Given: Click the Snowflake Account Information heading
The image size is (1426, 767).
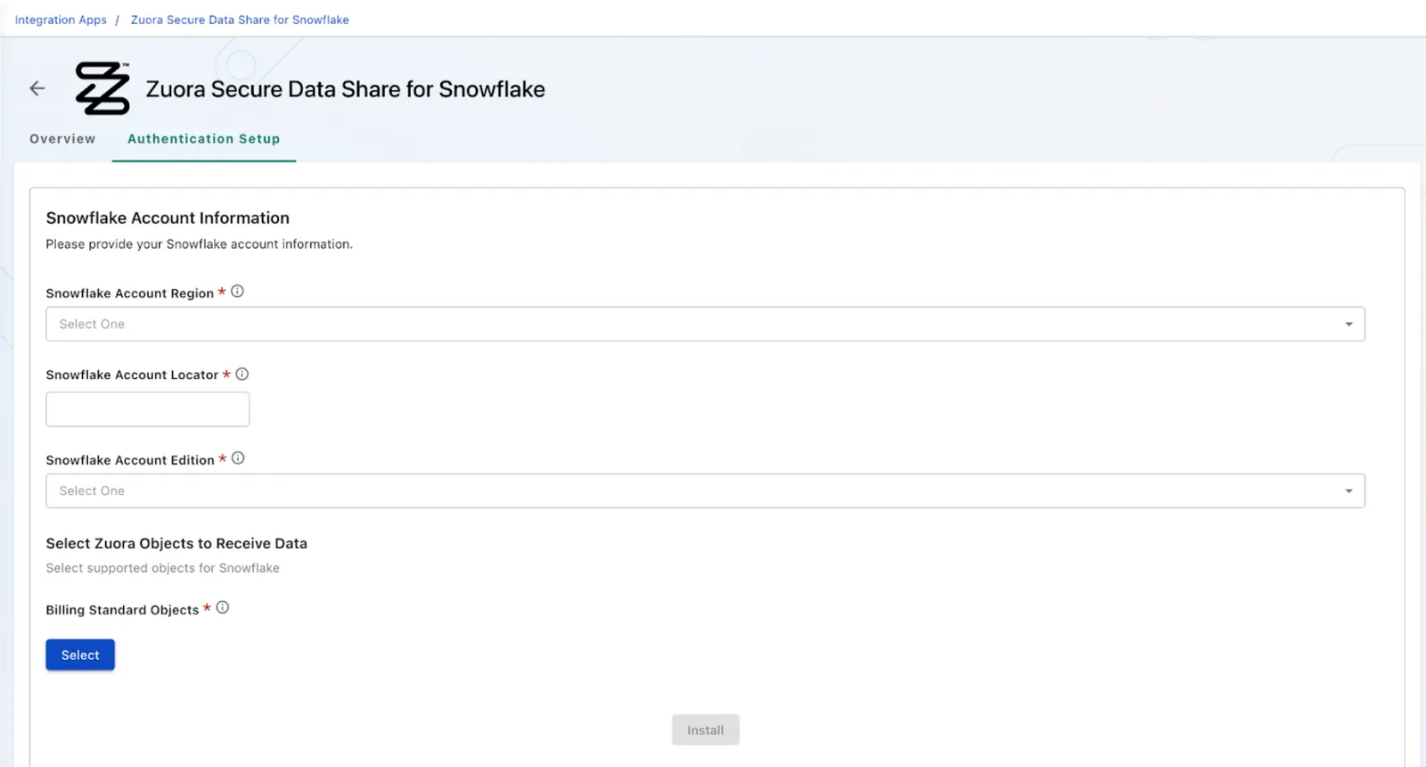Looking at the screenshot, I should coord(168,218).
